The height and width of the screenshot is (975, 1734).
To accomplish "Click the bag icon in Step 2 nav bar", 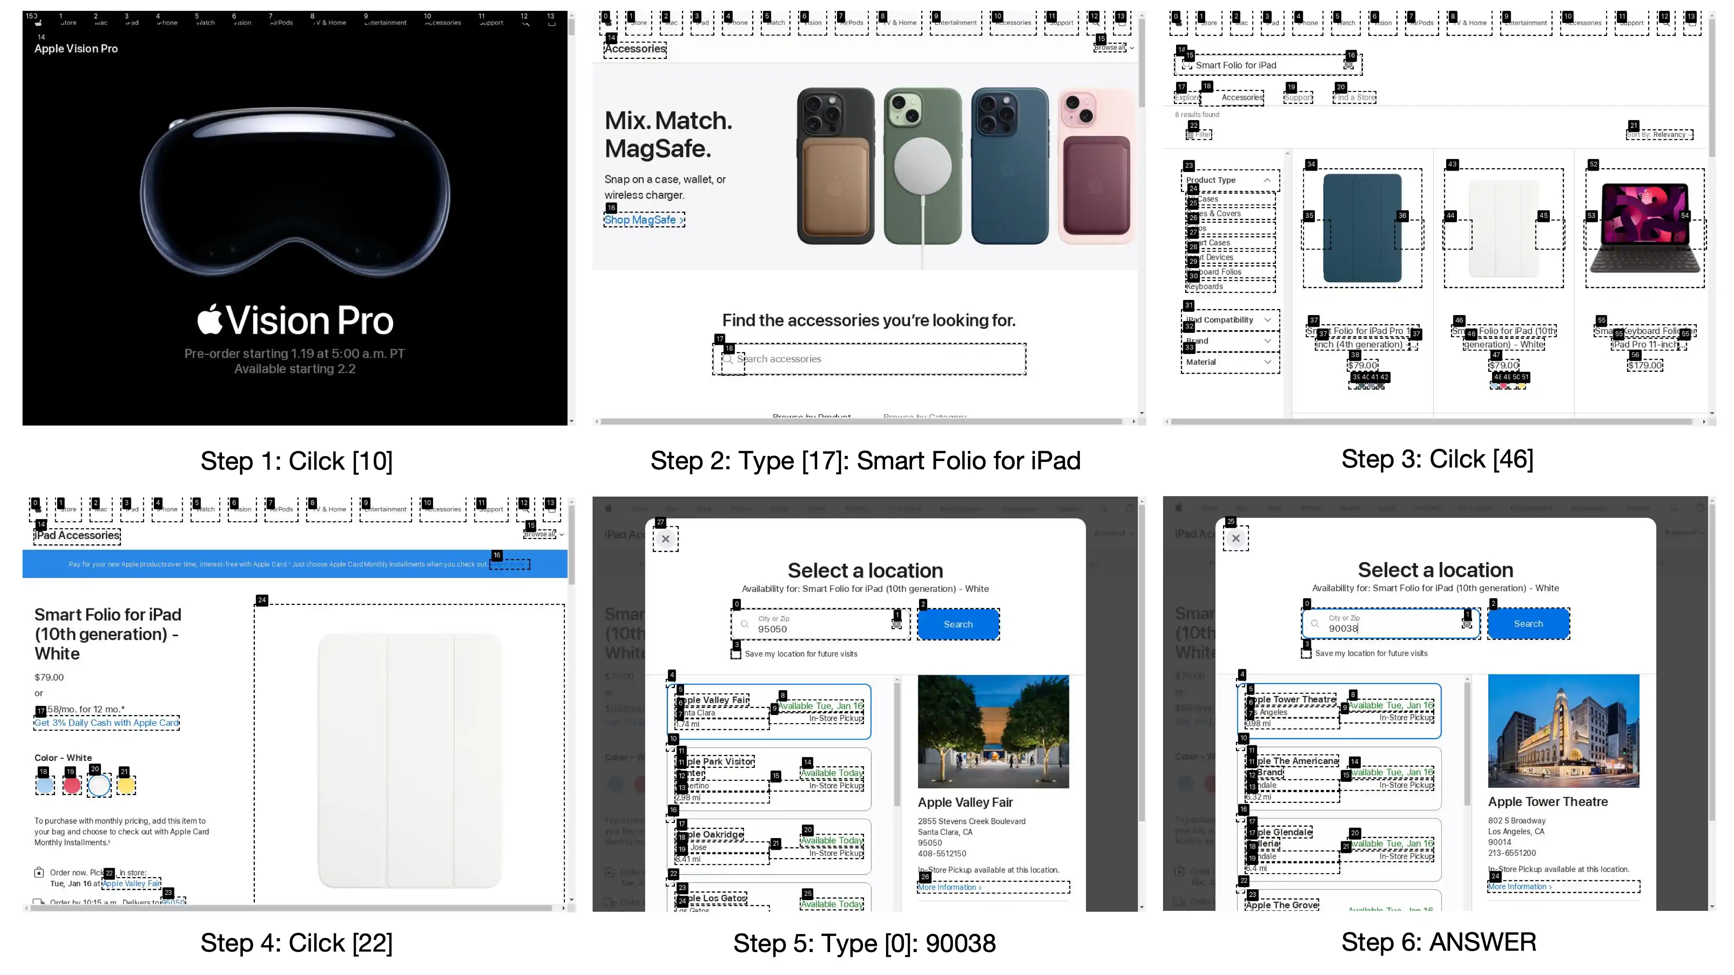I will coord(1122,23).
